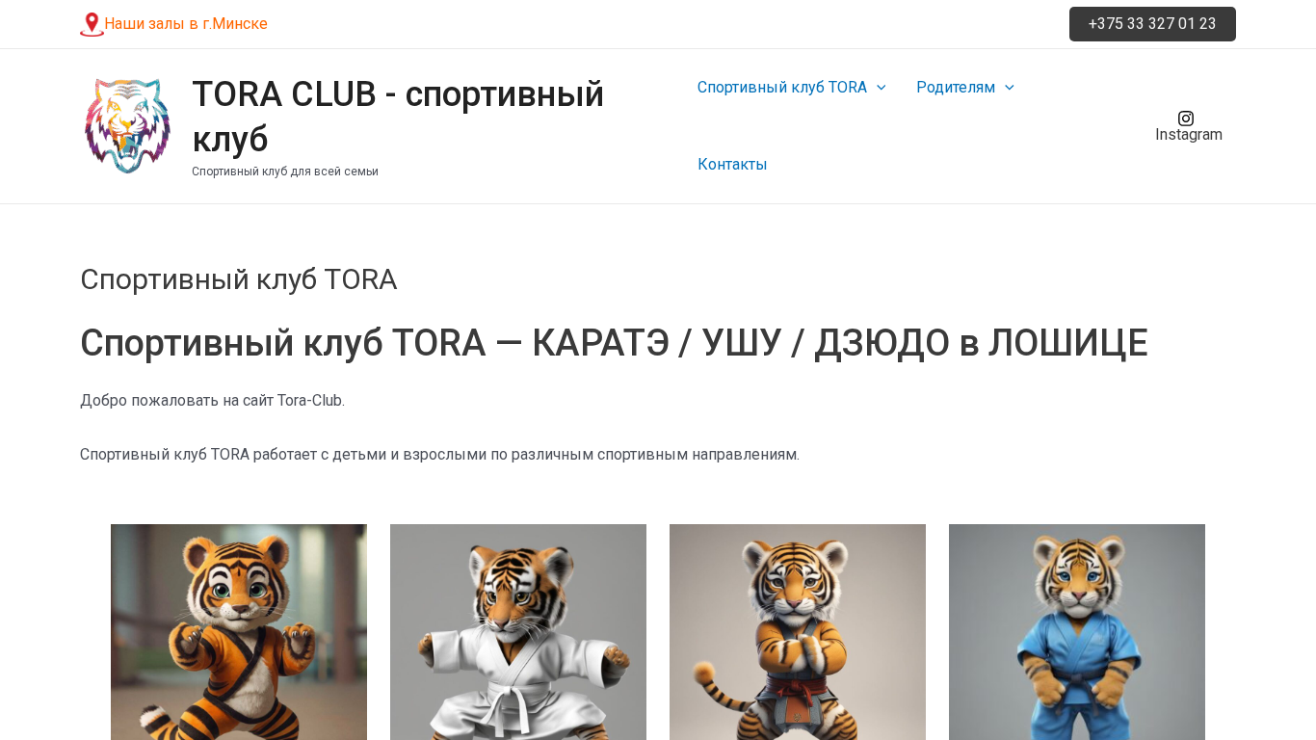Image resolution: width=1316 pixels, height=740 pixels.
Task: Open the tiger with red belt picture
Action: click(798, 632)
